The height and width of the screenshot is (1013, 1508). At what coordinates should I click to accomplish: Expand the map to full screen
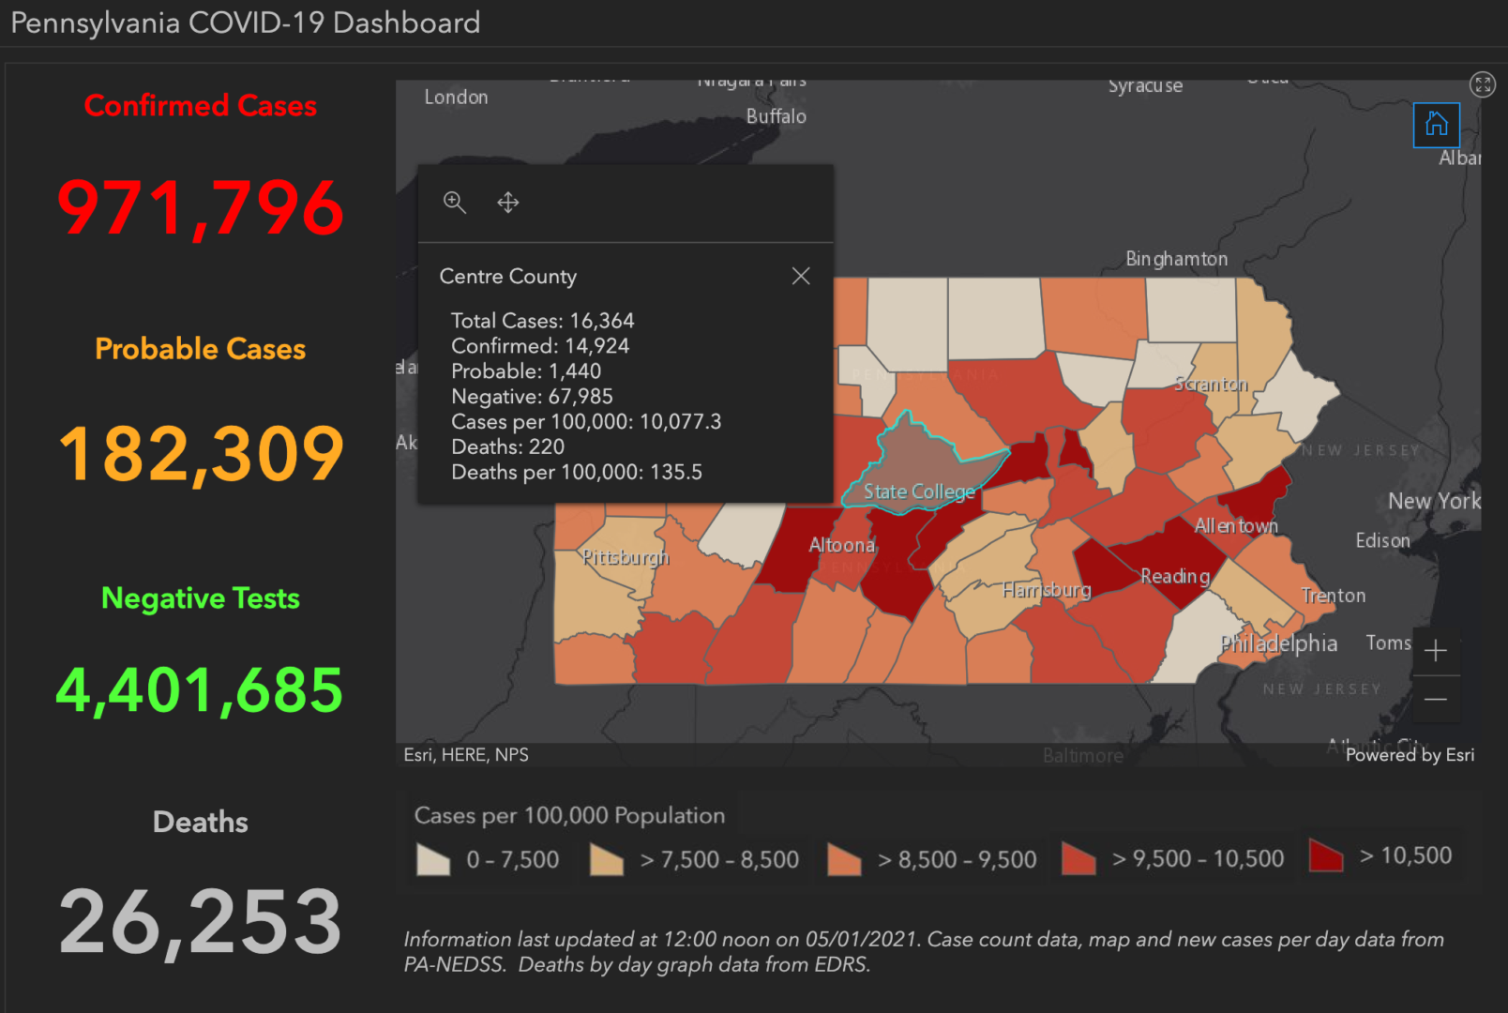pyautogui.click(x=1483, y=85)
